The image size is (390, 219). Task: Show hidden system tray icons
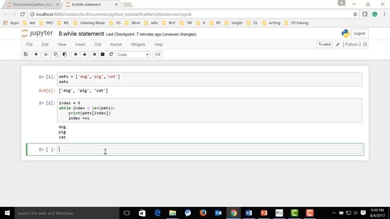pos(334,213)
